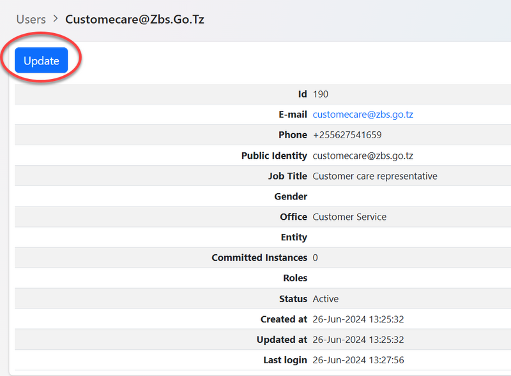Click the Committed Instances value 0
Screen dimensions: 511x376
tap(315, 257)
